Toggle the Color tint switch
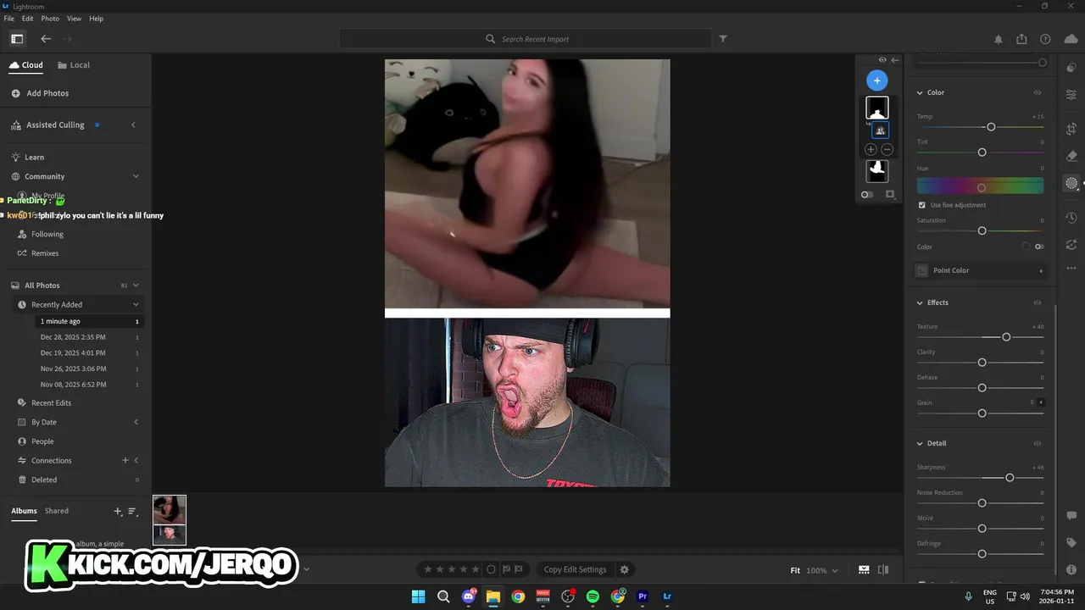This screenshot has width=1085, height=610. (x=1039, y=247)
